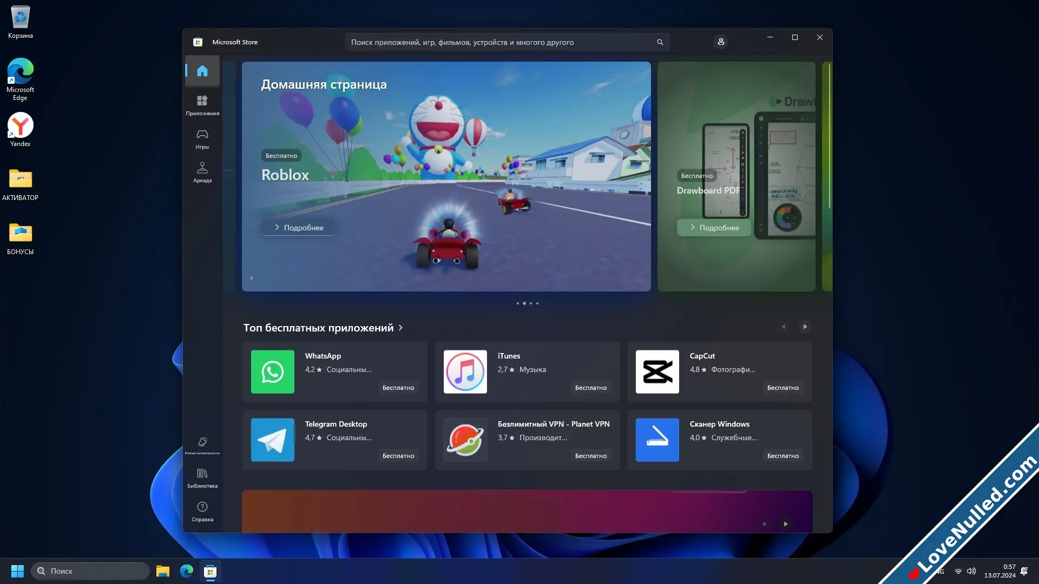The width and height of the screenshot is (1039, 584).
Task: Open the Сканер Windows title text
Action: [719, 424]
